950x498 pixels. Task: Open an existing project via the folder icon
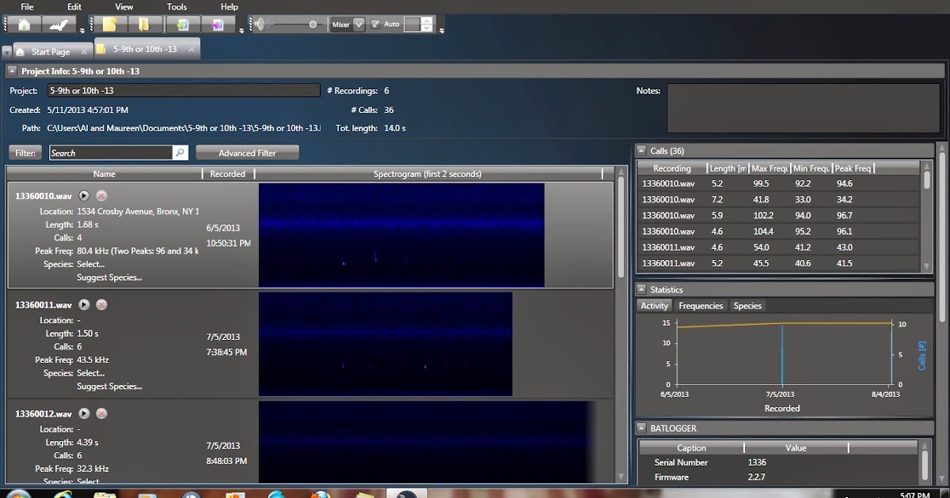click(144, 24)
